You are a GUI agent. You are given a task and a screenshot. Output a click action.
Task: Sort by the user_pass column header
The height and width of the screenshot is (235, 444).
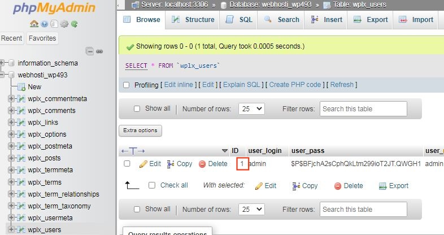pos(308,151)
